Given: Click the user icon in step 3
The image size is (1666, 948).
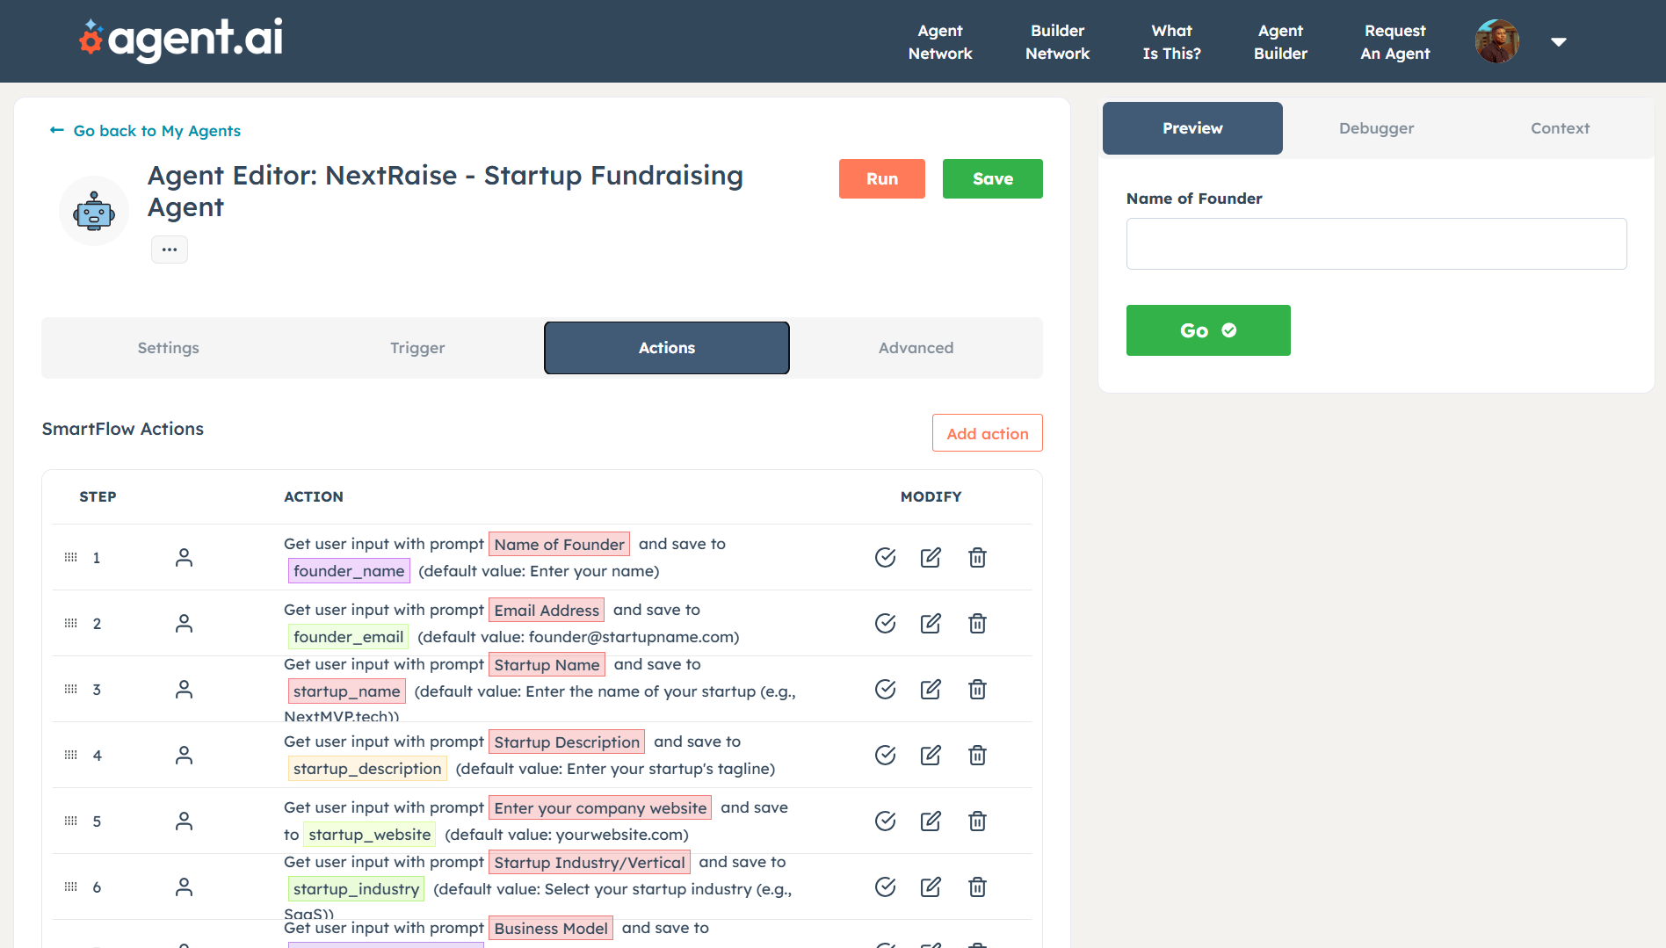Looking at the screenshot, I should coord(184,690).
